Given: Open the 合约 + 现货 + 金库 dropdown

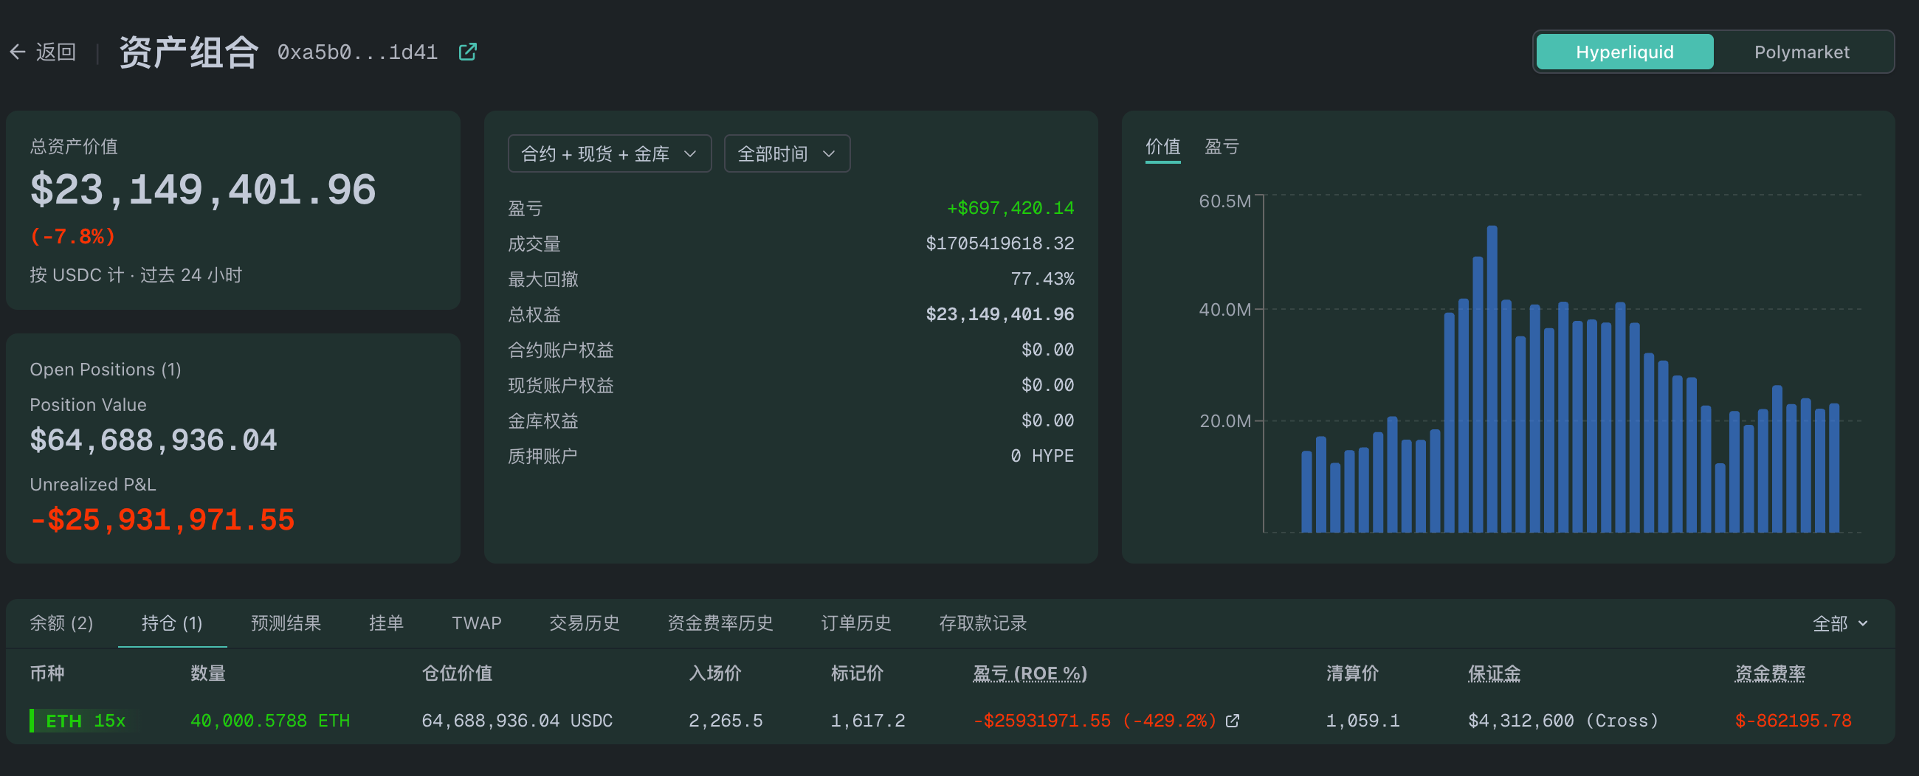Looking at the screenshot, I should click(610, 153).
